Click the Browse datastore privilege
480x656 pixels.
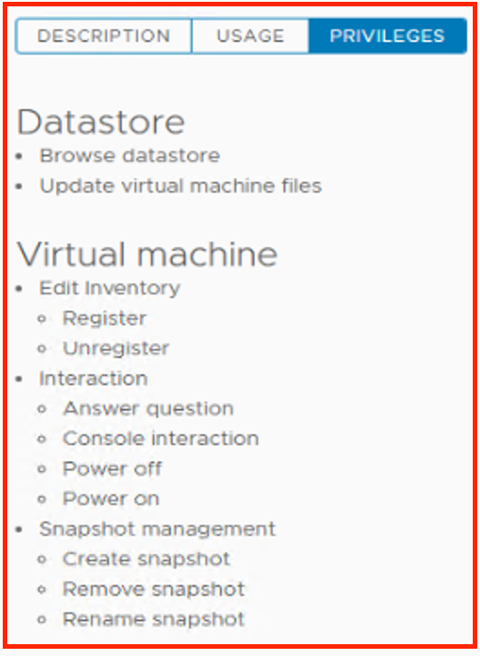click(x=130, y=155)
